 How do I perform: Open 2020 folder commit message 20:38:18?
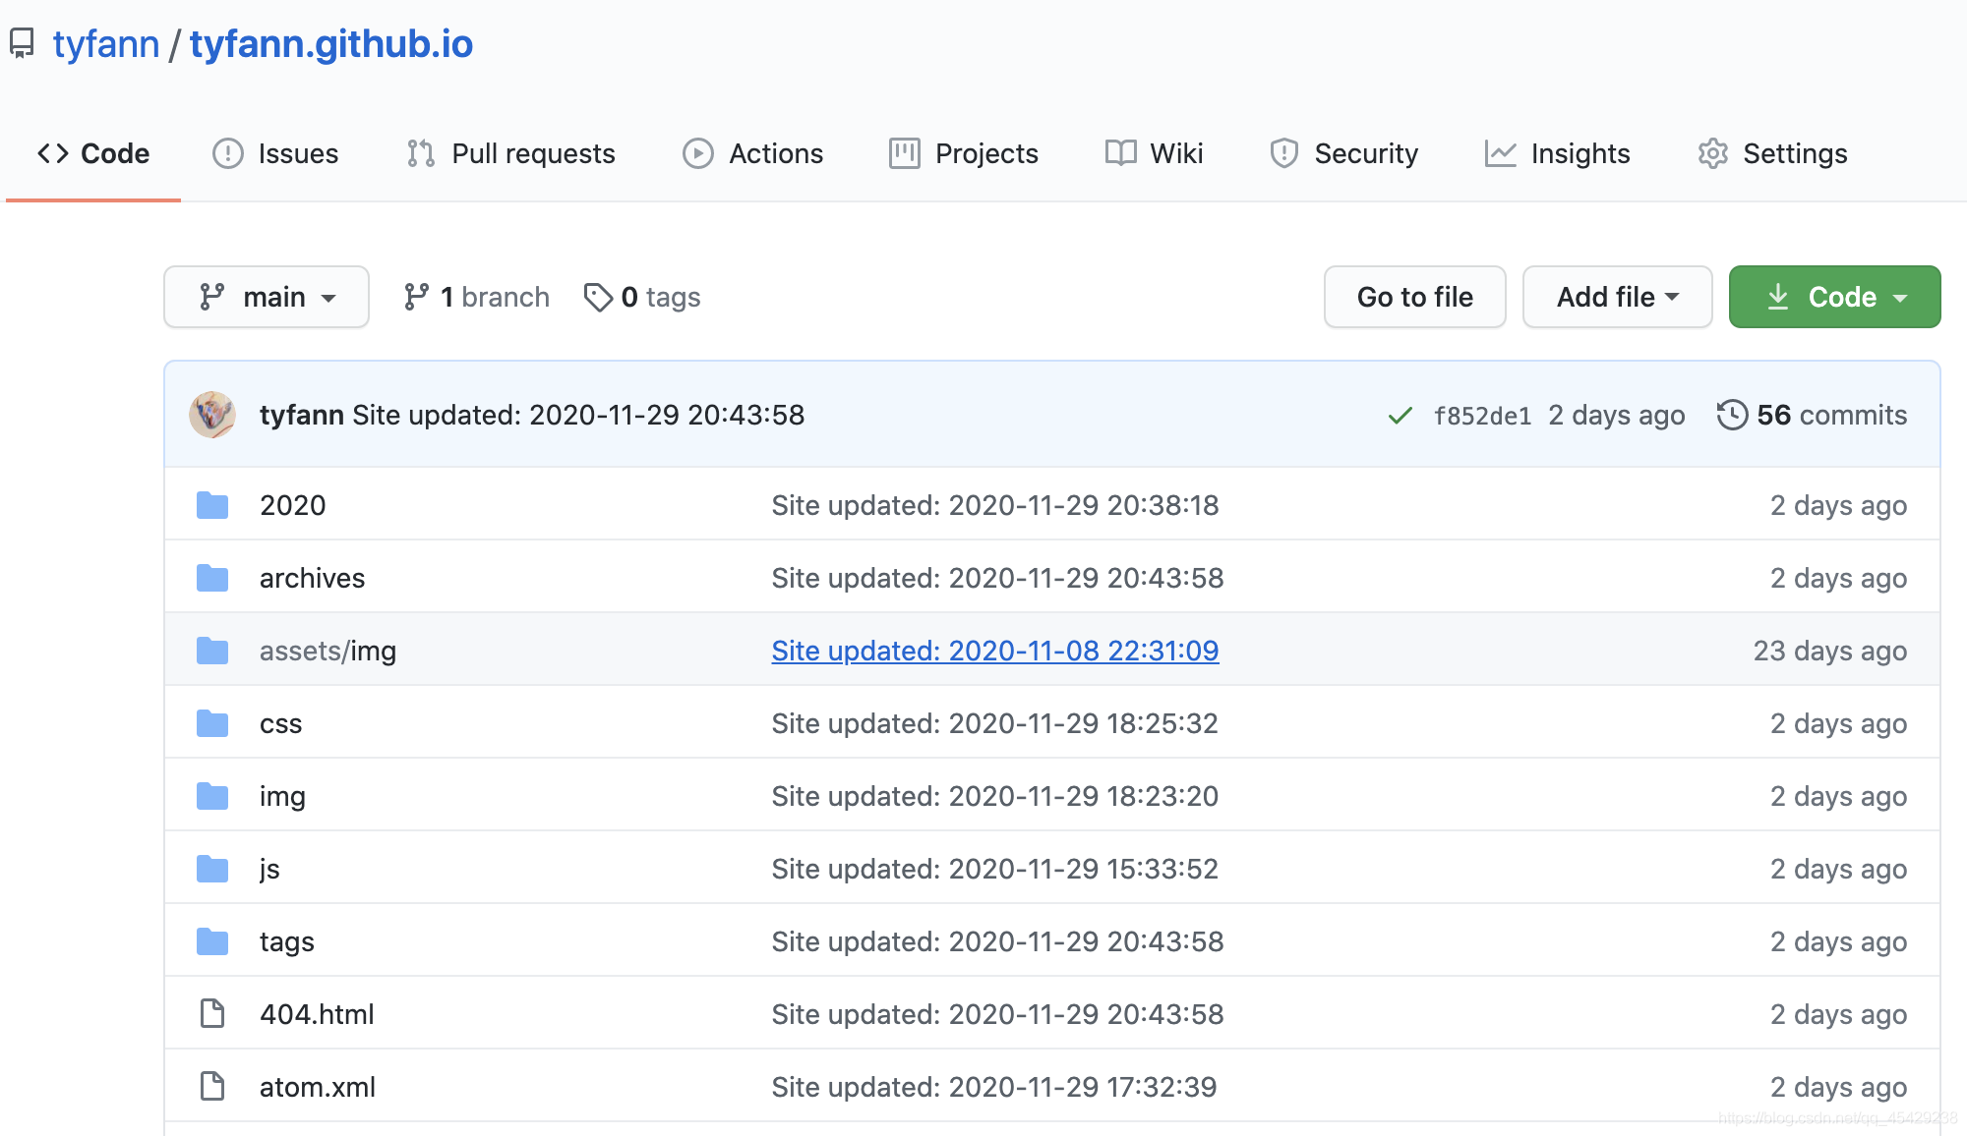(994, 505)
